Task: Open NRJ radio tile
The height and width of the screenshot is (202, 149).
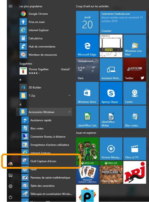Action: 135,172
